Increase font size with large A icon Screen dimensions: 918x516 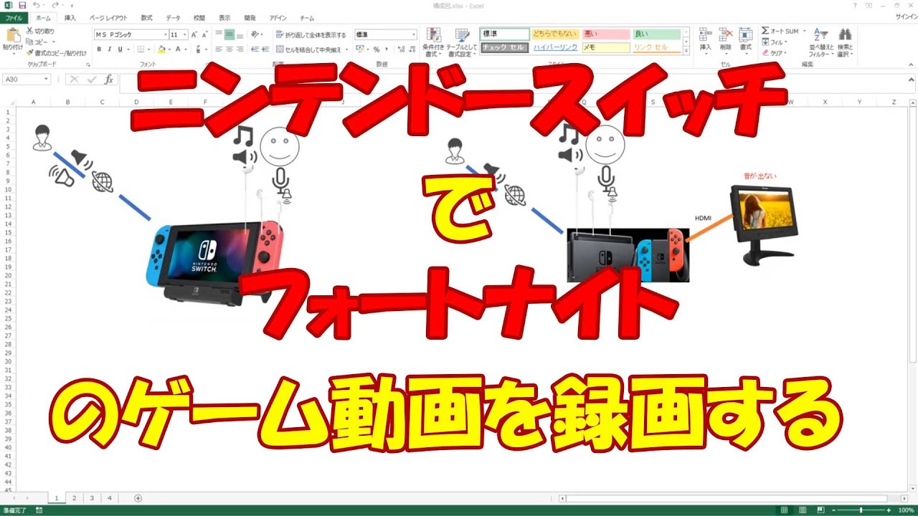tap(196, 34)
